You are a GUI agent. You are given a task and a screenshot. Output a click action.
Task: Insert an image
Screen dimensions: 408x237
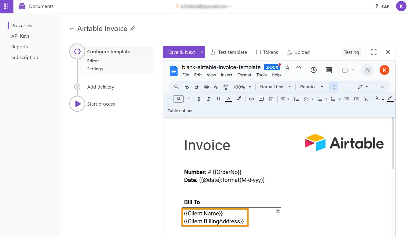271,99
